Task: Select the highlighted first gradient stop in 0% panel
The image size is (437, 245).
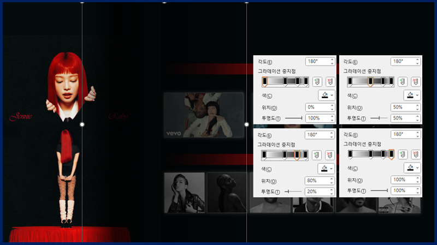Action: point(265,82)
